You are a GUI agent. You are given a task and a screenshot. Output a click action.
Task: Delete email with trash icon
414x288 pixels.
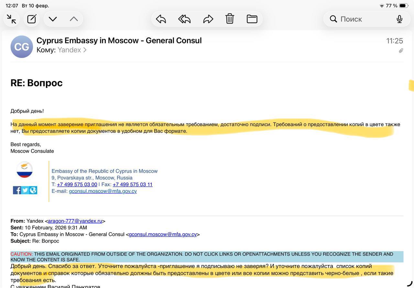pyautogui.click(x=230, y=19)
